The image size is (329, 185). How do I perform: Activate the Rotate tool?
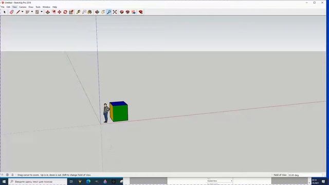65,12
